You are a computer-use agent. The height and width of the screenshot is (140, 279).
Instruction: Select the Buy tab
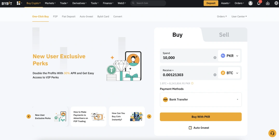coord(178,35)
